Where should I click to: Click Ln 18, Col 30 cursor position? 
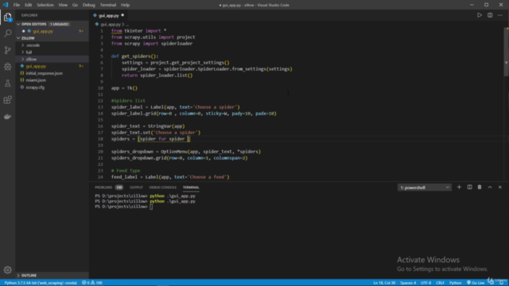(x=384, y=283)
